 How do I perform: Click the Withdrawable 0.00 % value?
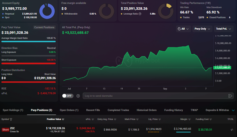click(93, 14)
